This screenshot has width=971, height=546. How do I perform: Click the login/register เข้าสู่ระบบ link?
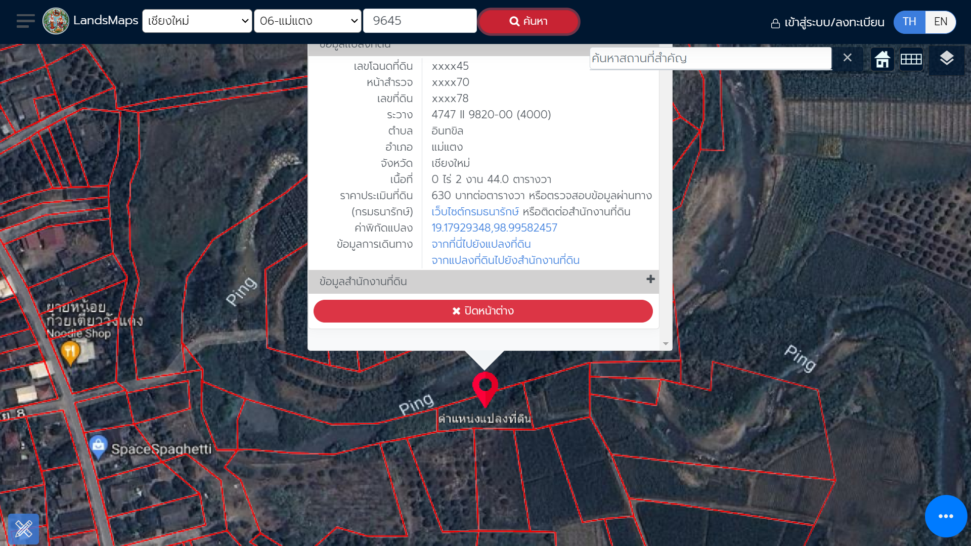828,23
